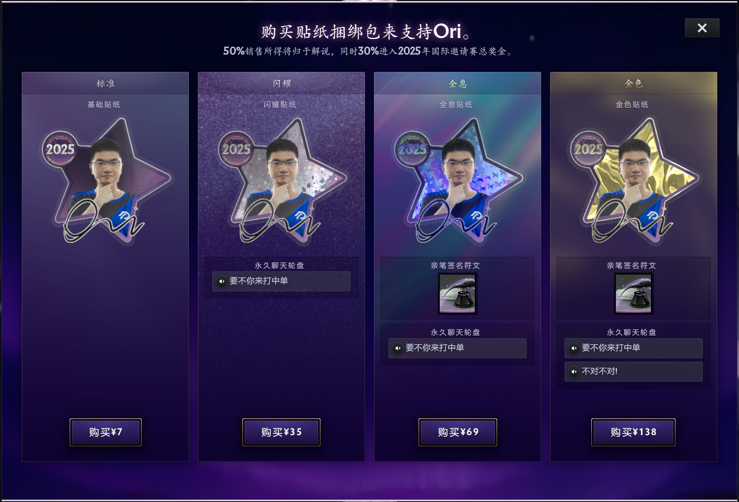Play sound icon for the 金色 要不你来打中单 line

pyautogui.click(x=574, y=348)
